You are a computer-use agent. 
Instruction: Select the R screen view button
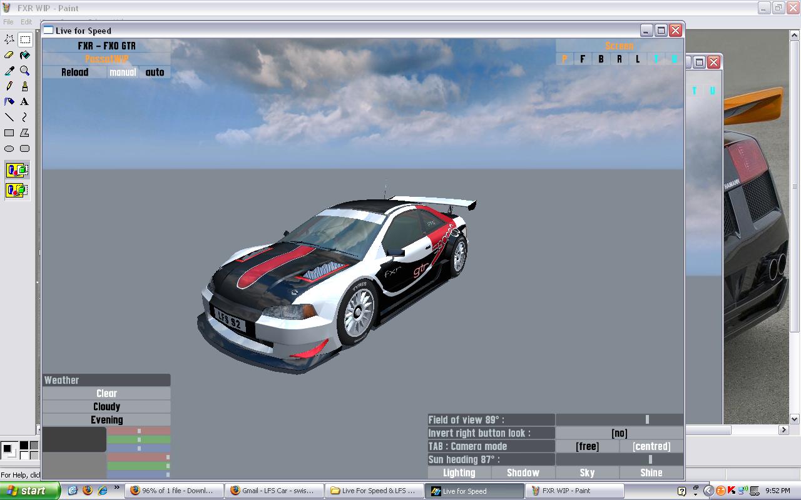pos(620,59)
